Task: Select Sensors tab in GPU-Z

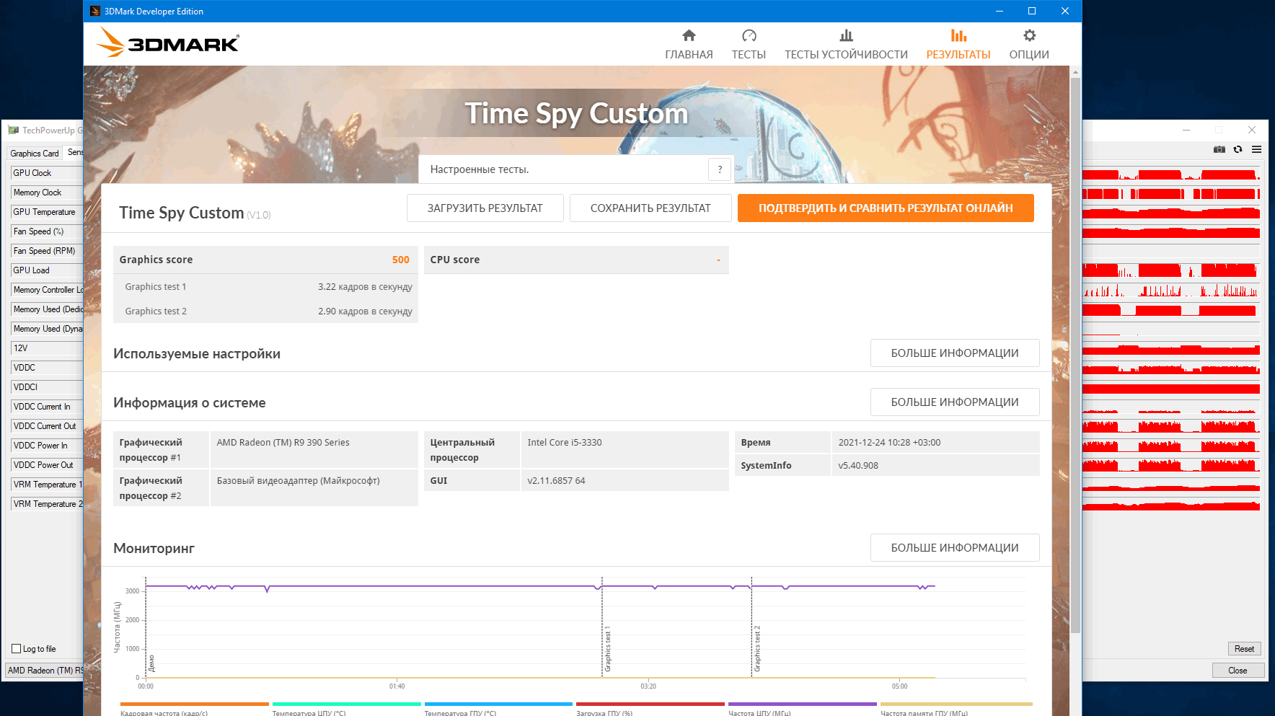Action: tap(75, 153)
